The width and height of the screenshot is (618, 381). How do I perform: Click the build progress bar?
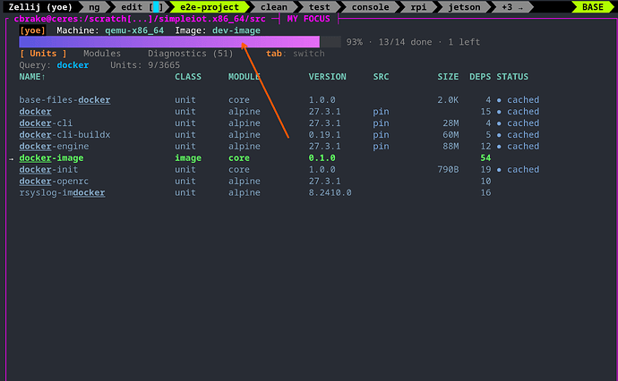tap(180, 42)
